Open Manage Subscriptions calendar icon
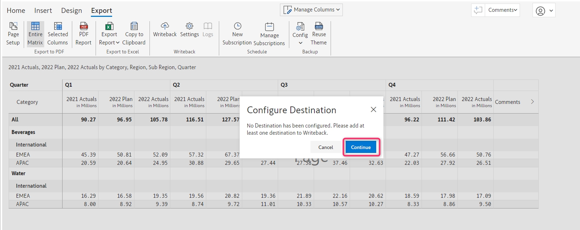Screen dimensions: 580x230 click(x=269, y=27)
